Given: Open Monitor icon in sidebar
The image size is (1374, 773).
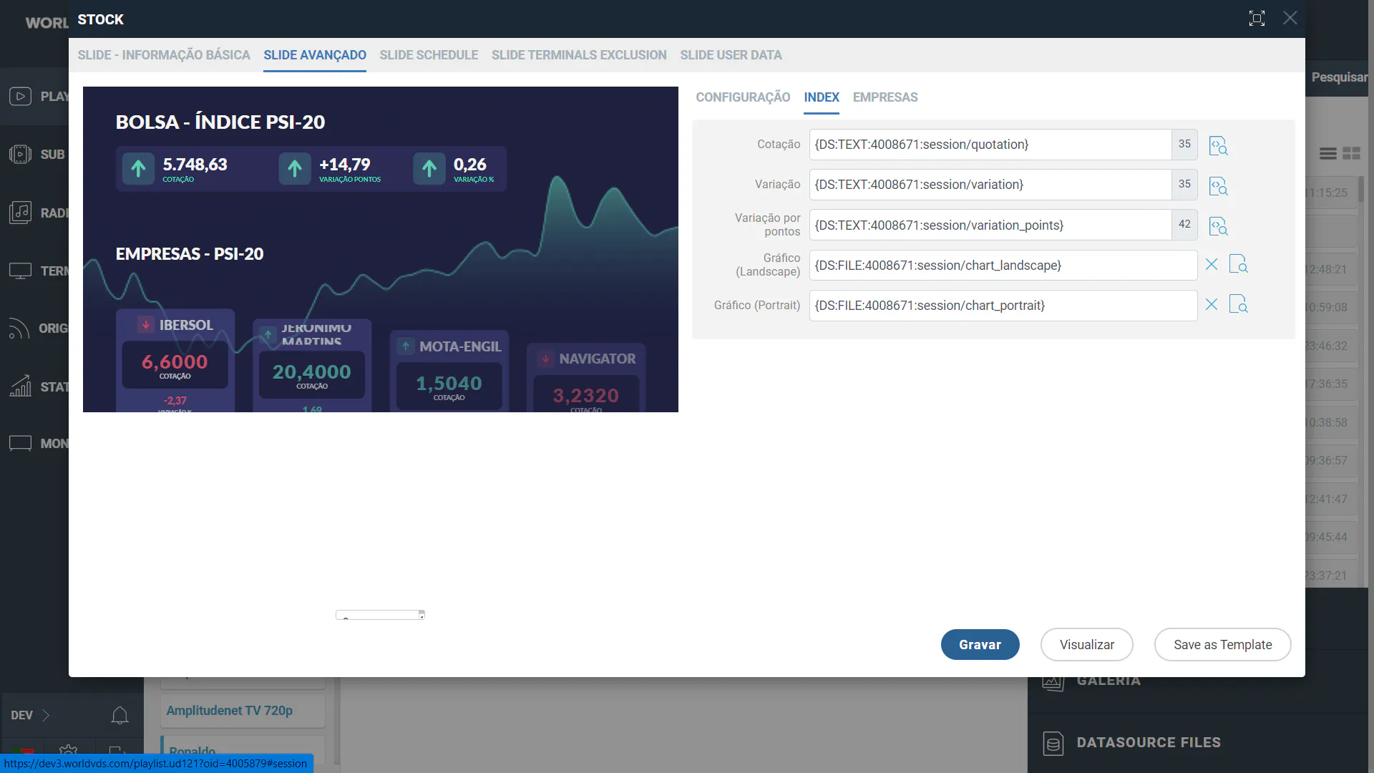Looking at the screenshot, I should [x=20, y=443].
